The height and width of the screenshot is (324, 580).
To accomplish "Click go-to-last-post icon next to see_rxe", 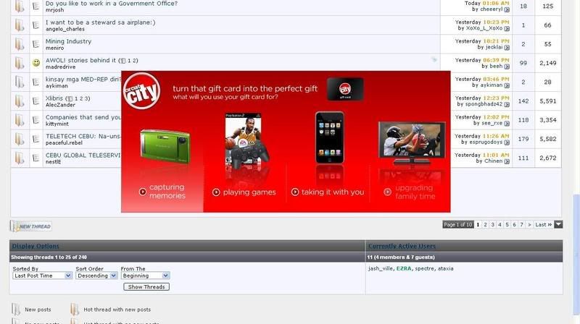I will pyautogui.click(x=507, y=124).
